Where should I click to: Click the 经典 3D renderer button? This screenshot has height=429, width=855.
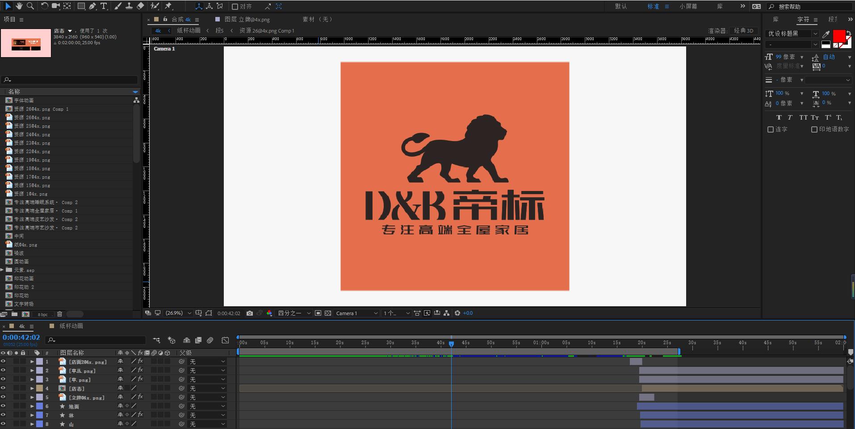point(744,31)
